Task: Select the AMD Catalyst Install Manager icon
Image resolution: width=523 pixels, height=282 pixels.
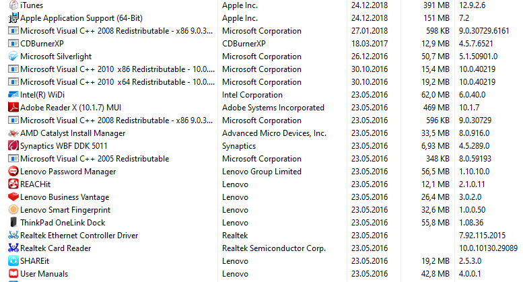Action: coord(13,133)
